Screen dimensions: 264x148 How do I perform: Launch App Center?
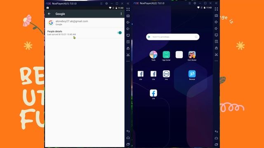point(166,55)
